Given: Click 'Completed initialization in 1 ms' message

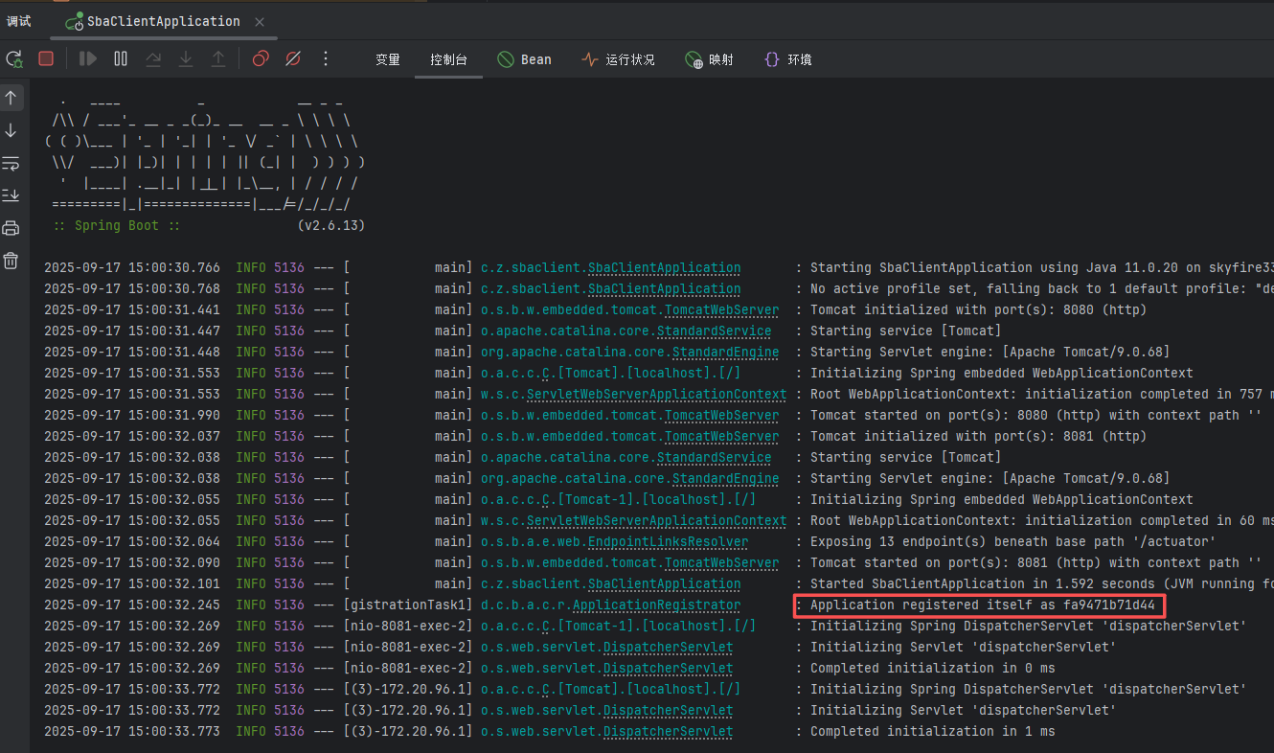Looking at the screenshot, I should click(933, 732).
